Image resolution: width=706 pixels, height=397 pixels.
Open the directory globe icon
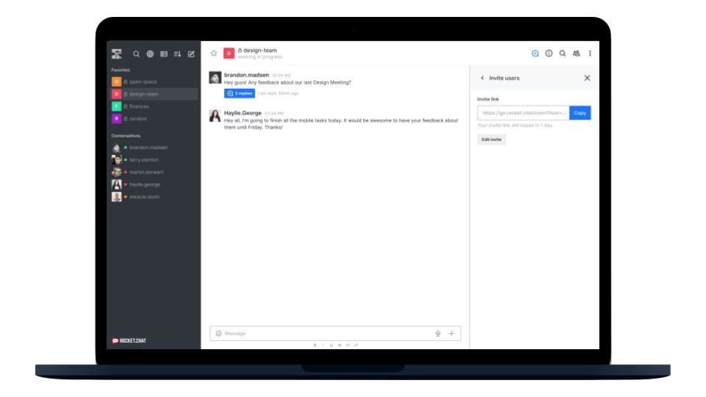pyautogui.click(x=150, y=54)
